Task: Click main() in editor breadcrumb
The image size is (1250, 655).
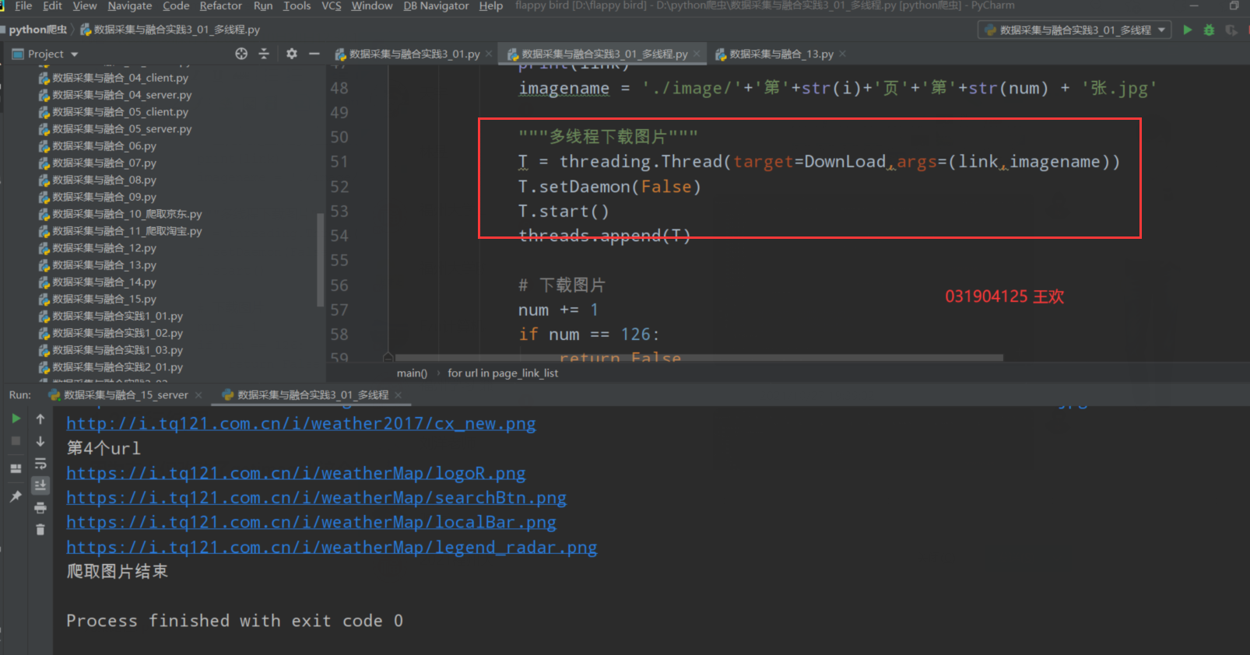Action: [x=412, y=373]
